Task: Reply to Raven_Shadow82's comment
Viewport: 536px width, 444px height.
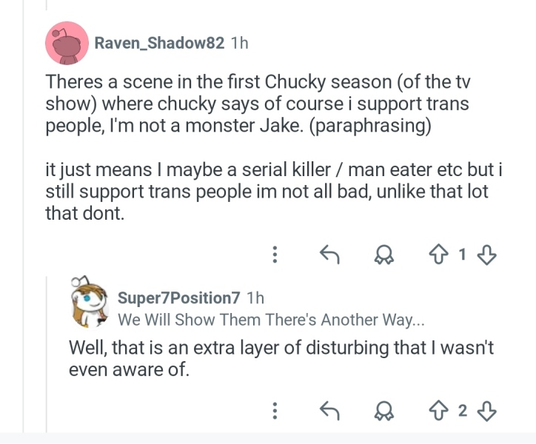Action: tap(329, 255)
